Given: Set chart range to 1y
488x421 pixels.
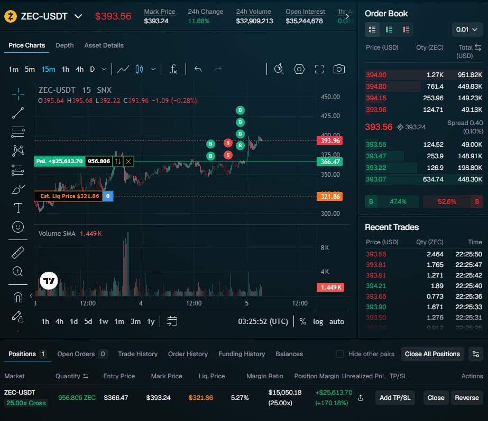Looking at the screenshot, I should [x=151, y=321].
